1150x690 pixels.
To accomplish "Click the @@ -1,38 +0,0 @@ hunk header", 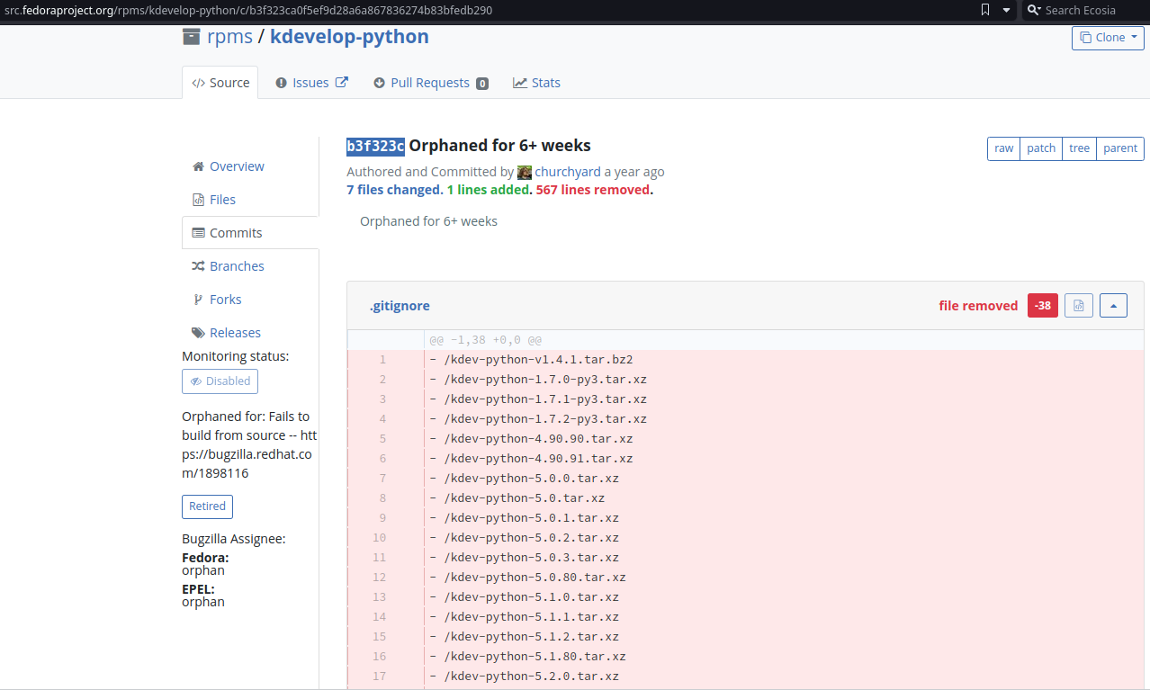I will 485,340.
